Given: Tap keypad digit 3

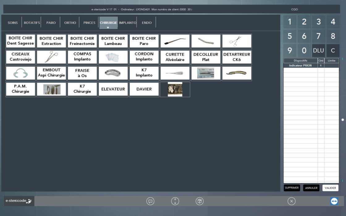Looking at the screenshot, I should (x=319, y=22).
